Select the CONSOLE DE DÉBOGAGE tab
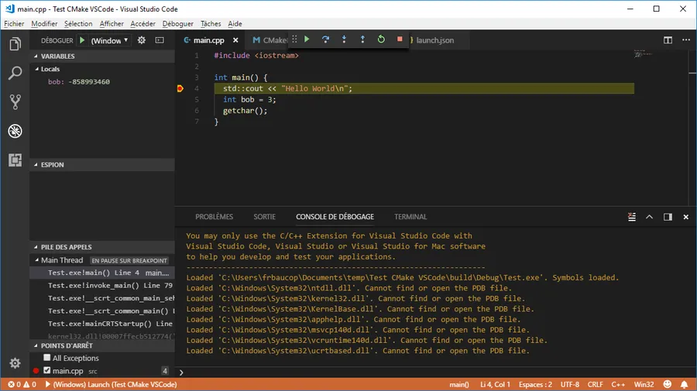 pyautogui.click(x=335, y=217)
